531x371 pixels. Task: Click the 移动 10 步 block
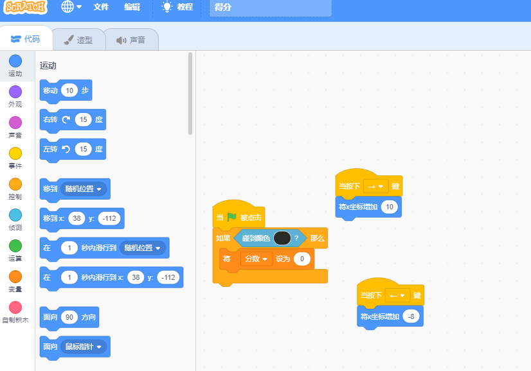pos(66,91)
